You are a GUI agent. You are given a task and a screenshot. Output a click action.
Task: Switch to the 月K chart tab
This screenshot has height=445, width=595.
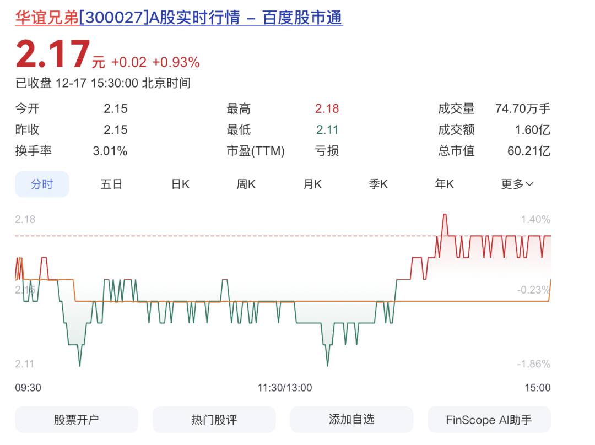(312, 184)
